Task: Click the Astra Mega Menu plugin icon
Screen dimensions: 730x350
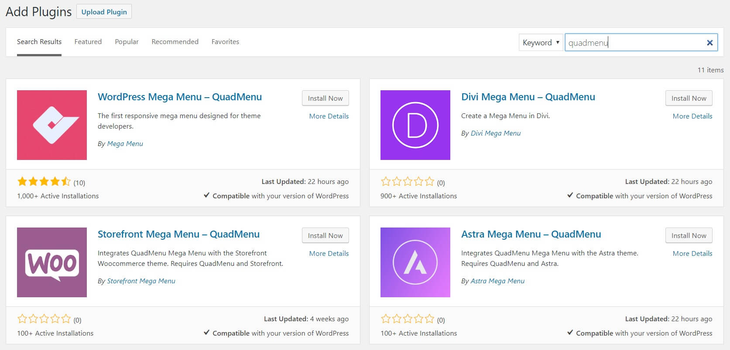Action: (415, 262)
